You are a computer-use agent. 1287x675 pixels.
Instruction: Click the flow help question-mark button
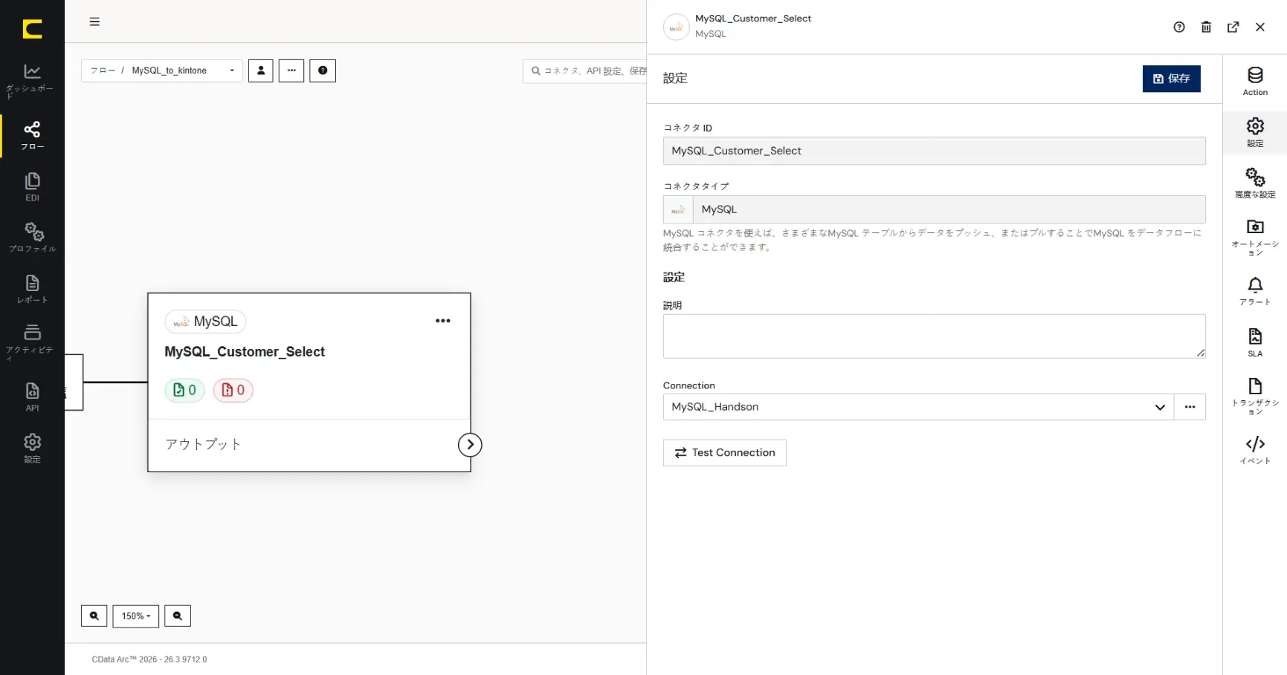tap(323, 71)
